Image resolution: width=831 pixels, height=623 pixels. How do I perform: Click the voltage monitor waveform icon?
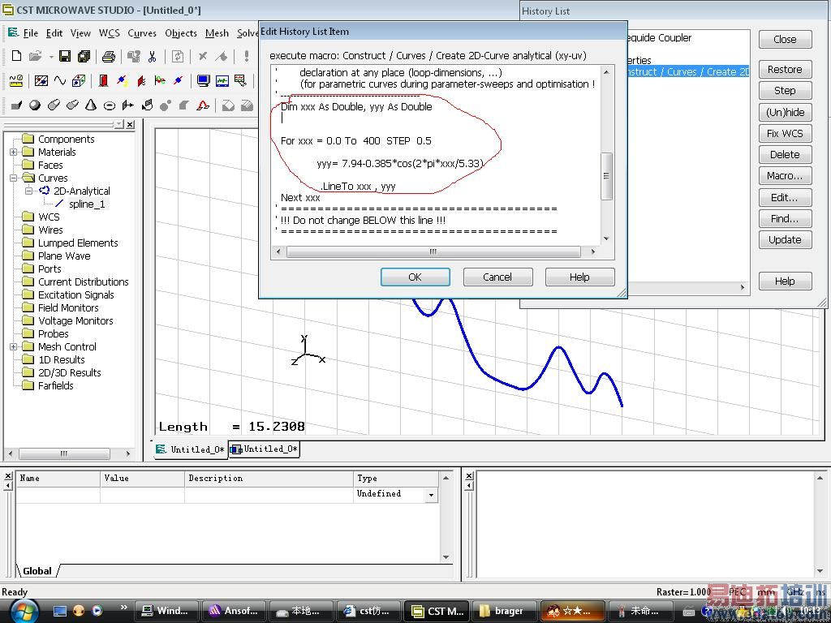tap(222, 80)
